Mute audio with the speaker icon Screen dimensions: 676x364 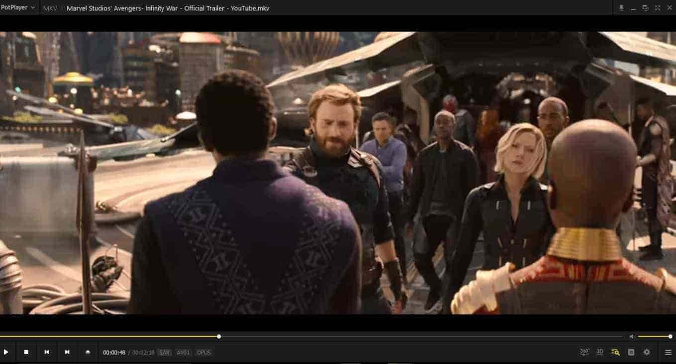coord(632,336)
